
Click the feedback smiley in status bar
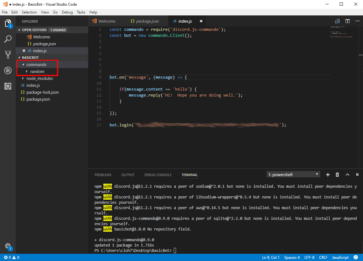pyautogui.click(x=356, y=257)
